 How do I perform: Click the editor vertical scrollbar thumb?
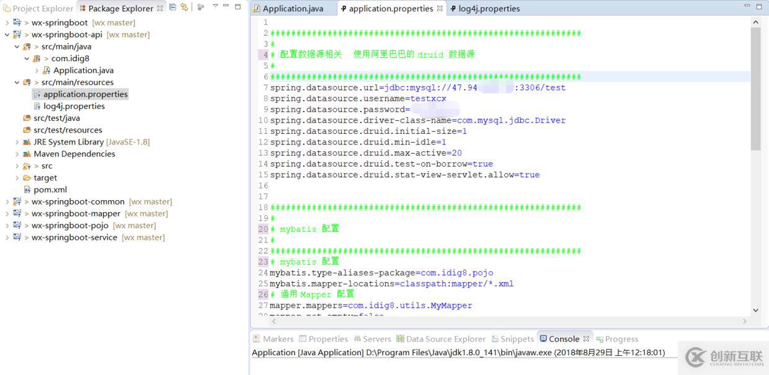click(x=755, y=88)
